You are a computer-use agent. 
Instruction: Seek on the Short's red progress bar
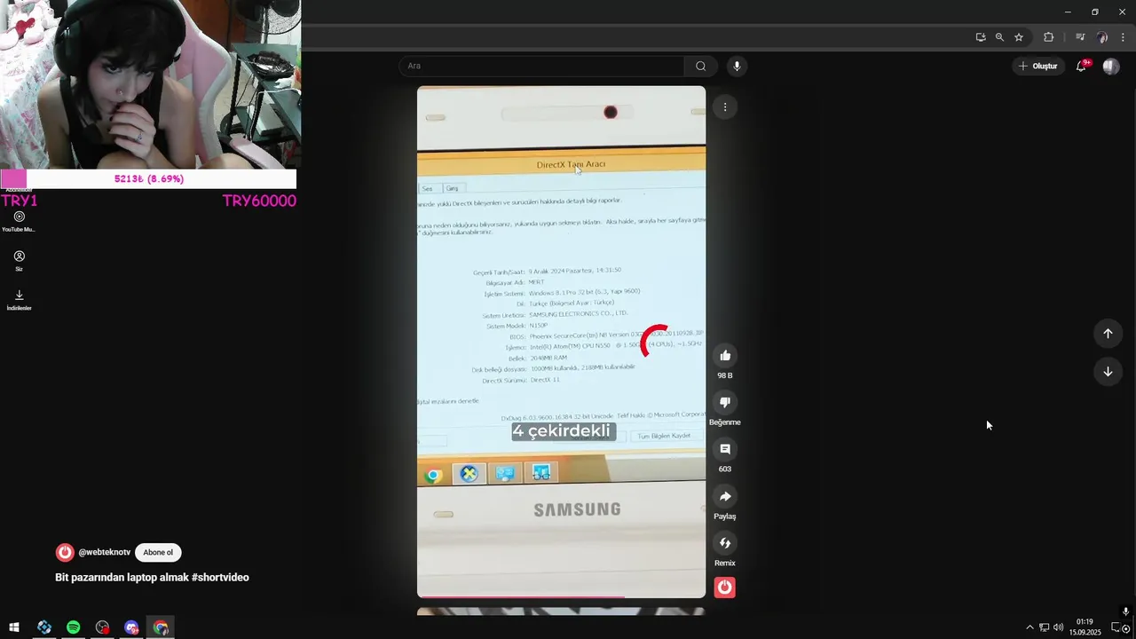click(561, 596)
